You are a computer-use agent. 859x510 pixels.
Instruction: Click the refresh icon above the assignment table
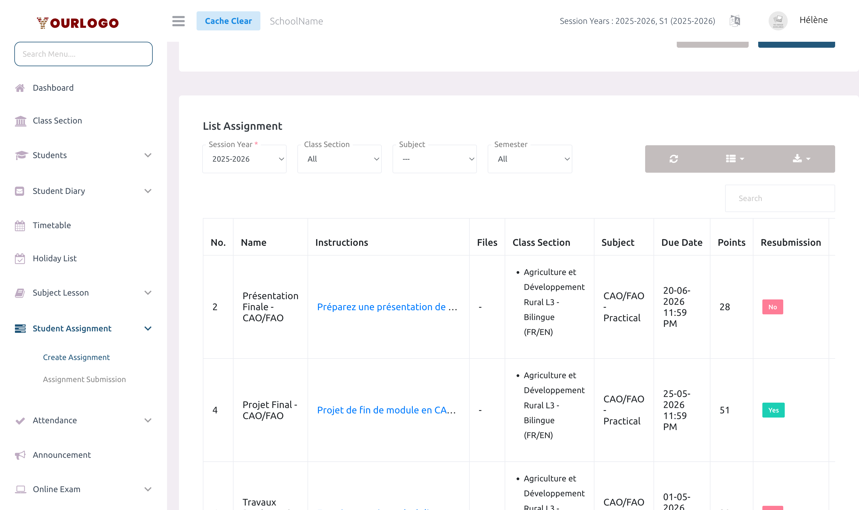(x=673, y=159)
